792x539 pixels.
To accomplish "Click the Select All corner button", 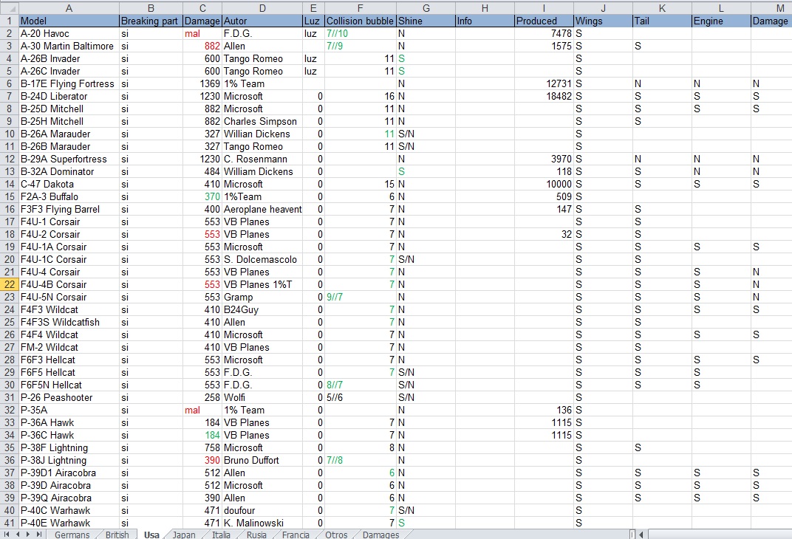I will point(9,8).
